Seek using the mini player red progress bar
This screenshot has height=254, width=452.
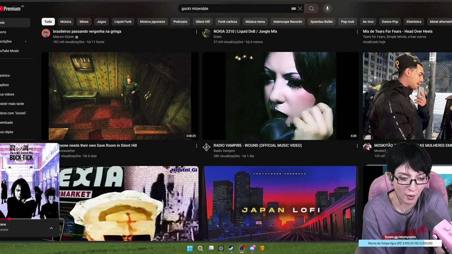tap(30, 219)
